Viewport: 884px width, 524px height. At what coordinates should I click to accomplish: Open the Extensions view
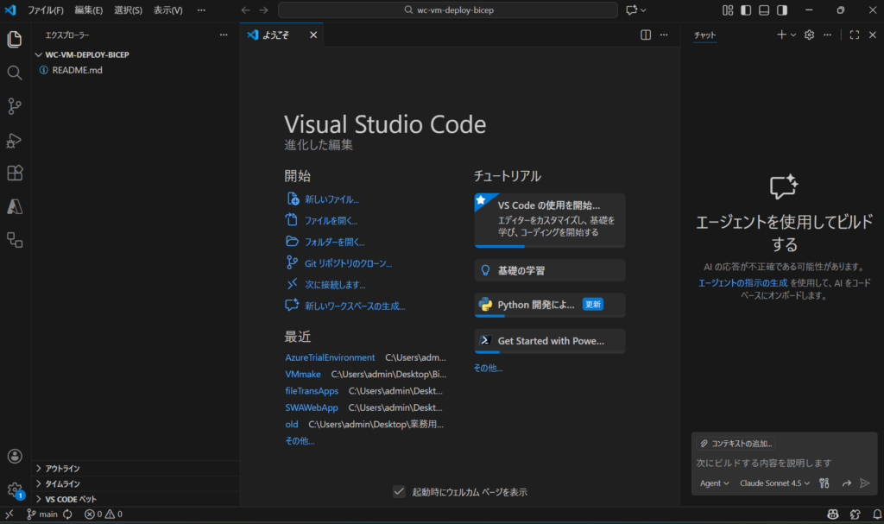pos(15,173)
